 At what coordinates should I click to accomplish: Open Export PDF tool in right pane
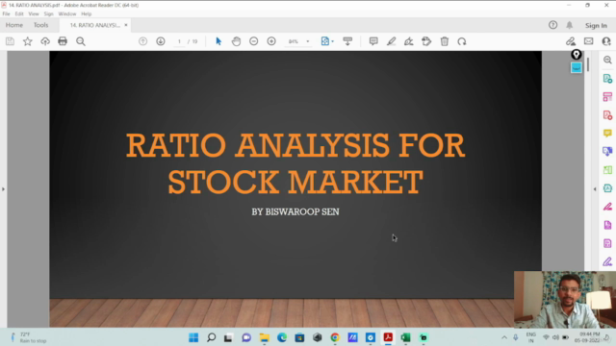click(x=607, y=79)
